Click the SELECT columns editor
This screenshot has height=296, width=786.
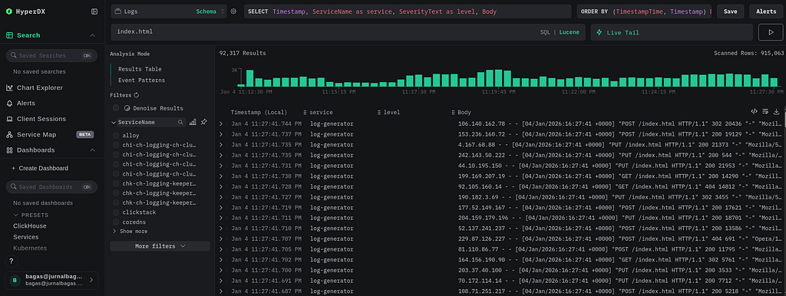(408, 12)
